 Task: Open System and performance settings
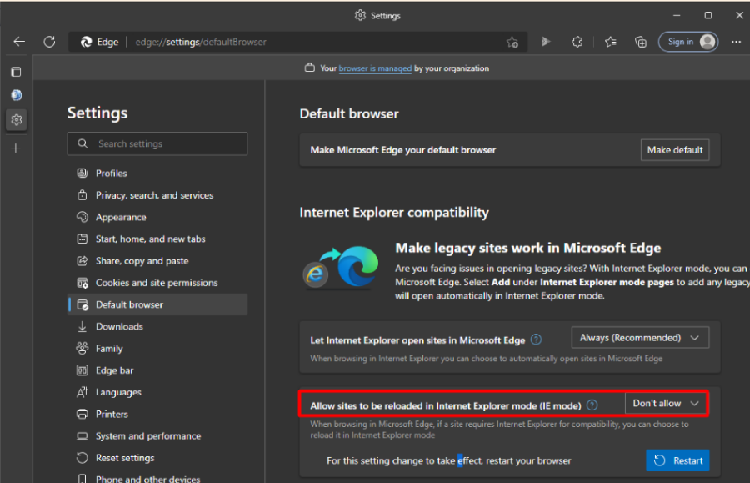[x=147, y=436]
